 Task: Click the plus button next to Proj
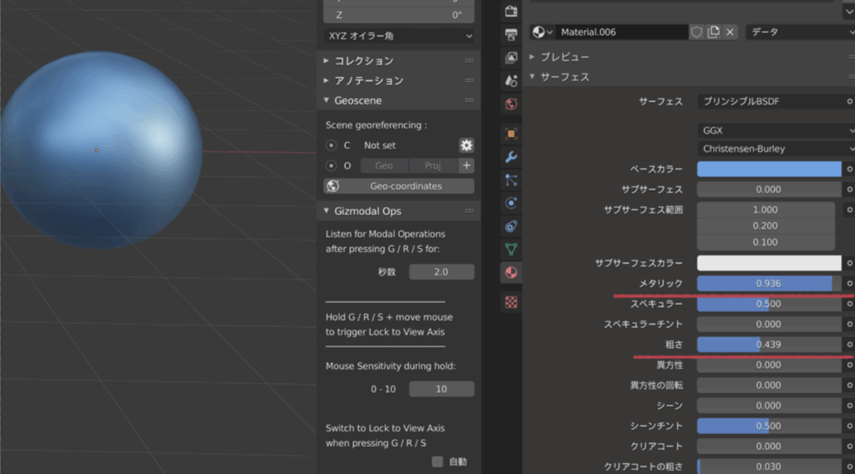pos(467,165)
